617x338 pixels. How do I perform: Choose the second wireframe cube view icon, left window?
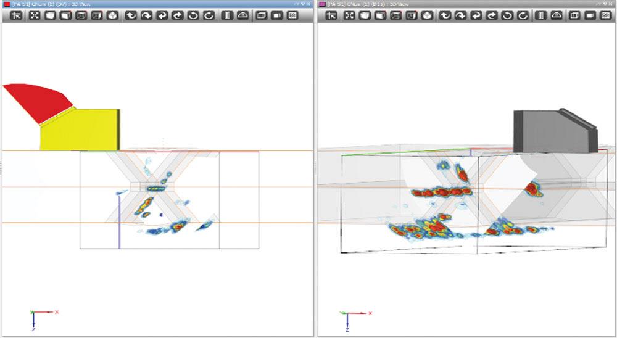pos(97,15)
